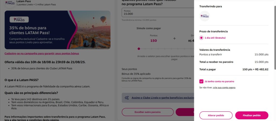
Task: Click the 150 pts + R$ 482,62 total
Action: (x=255, y=69)
